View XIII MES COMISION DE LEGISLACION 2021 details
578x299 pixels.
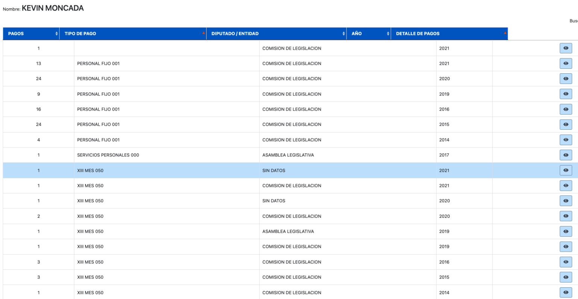[566, 185]
